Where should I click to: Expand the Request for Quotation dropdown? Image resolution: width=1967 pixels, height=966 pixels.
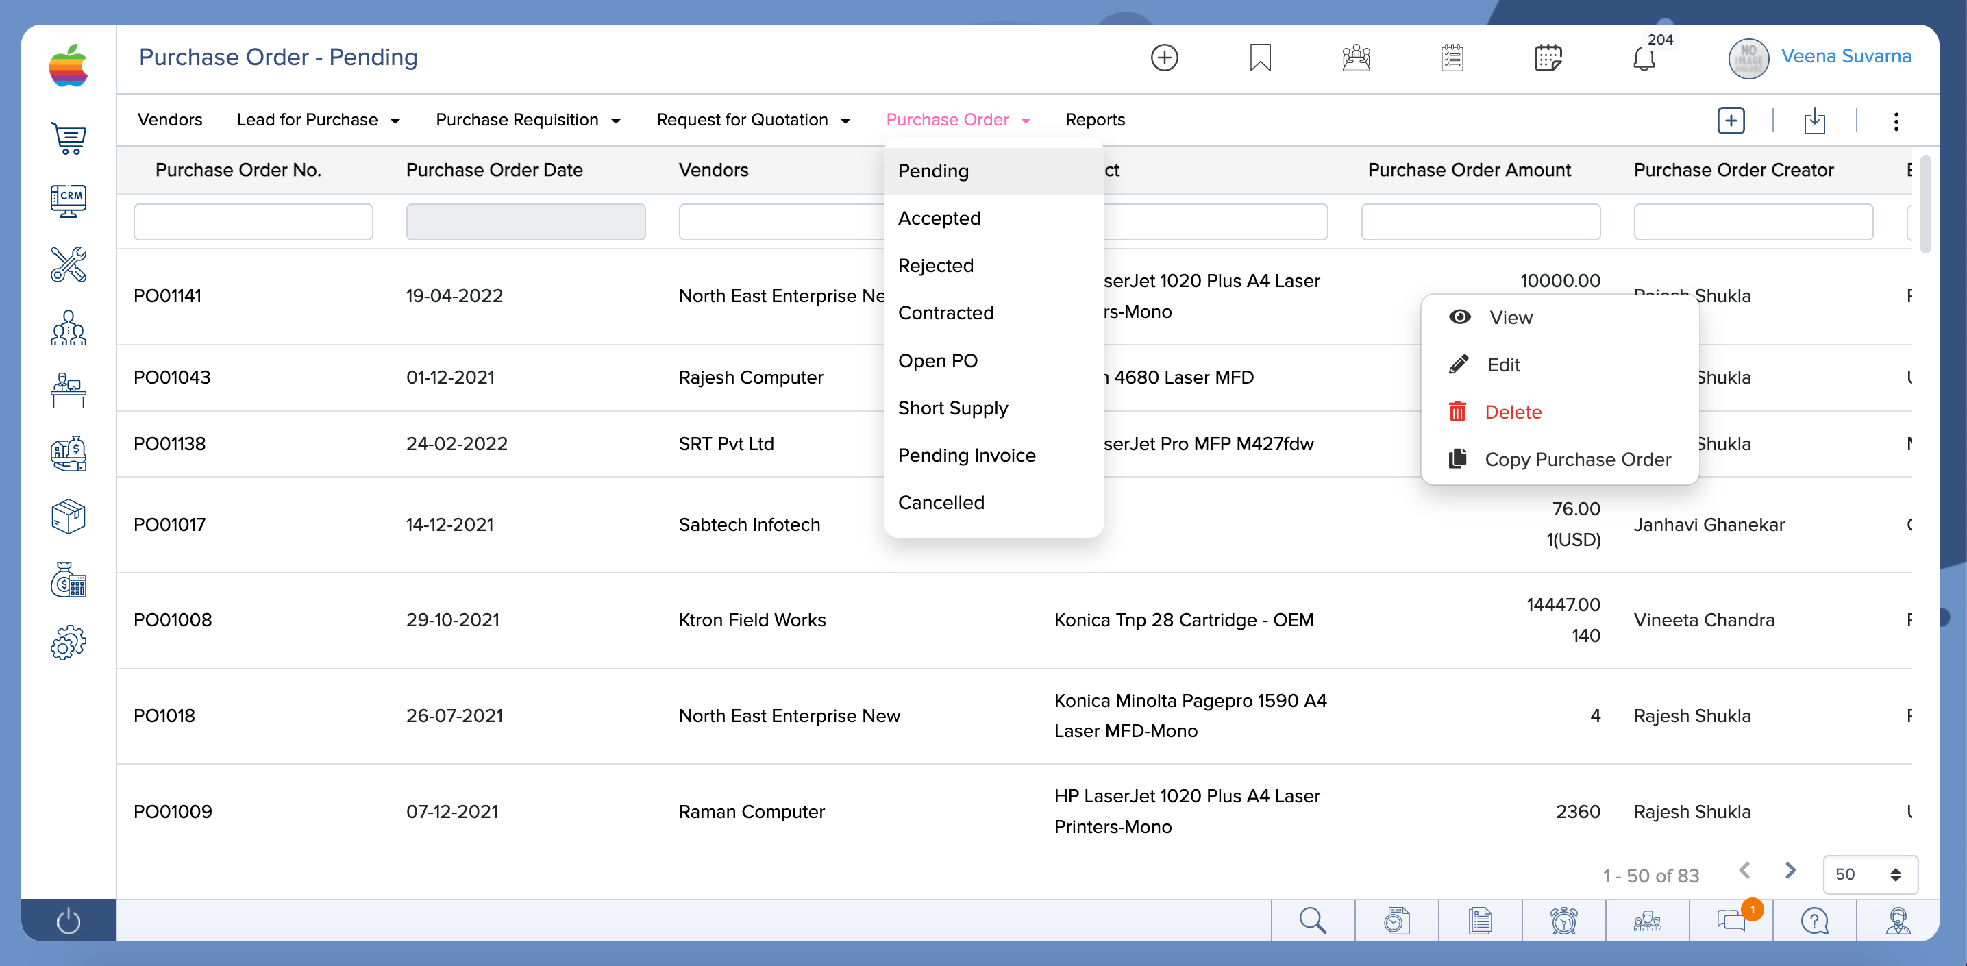tap(754, 120)
